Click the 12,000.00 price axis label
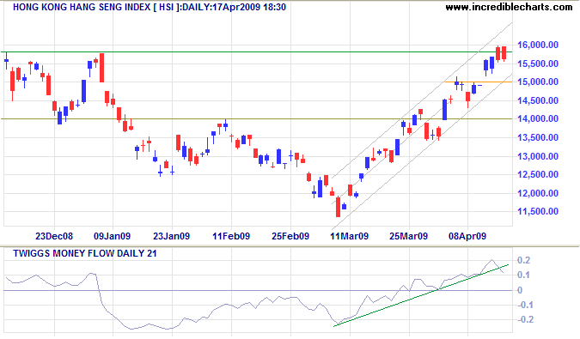580x339 pixels. (x=538, y=193)
